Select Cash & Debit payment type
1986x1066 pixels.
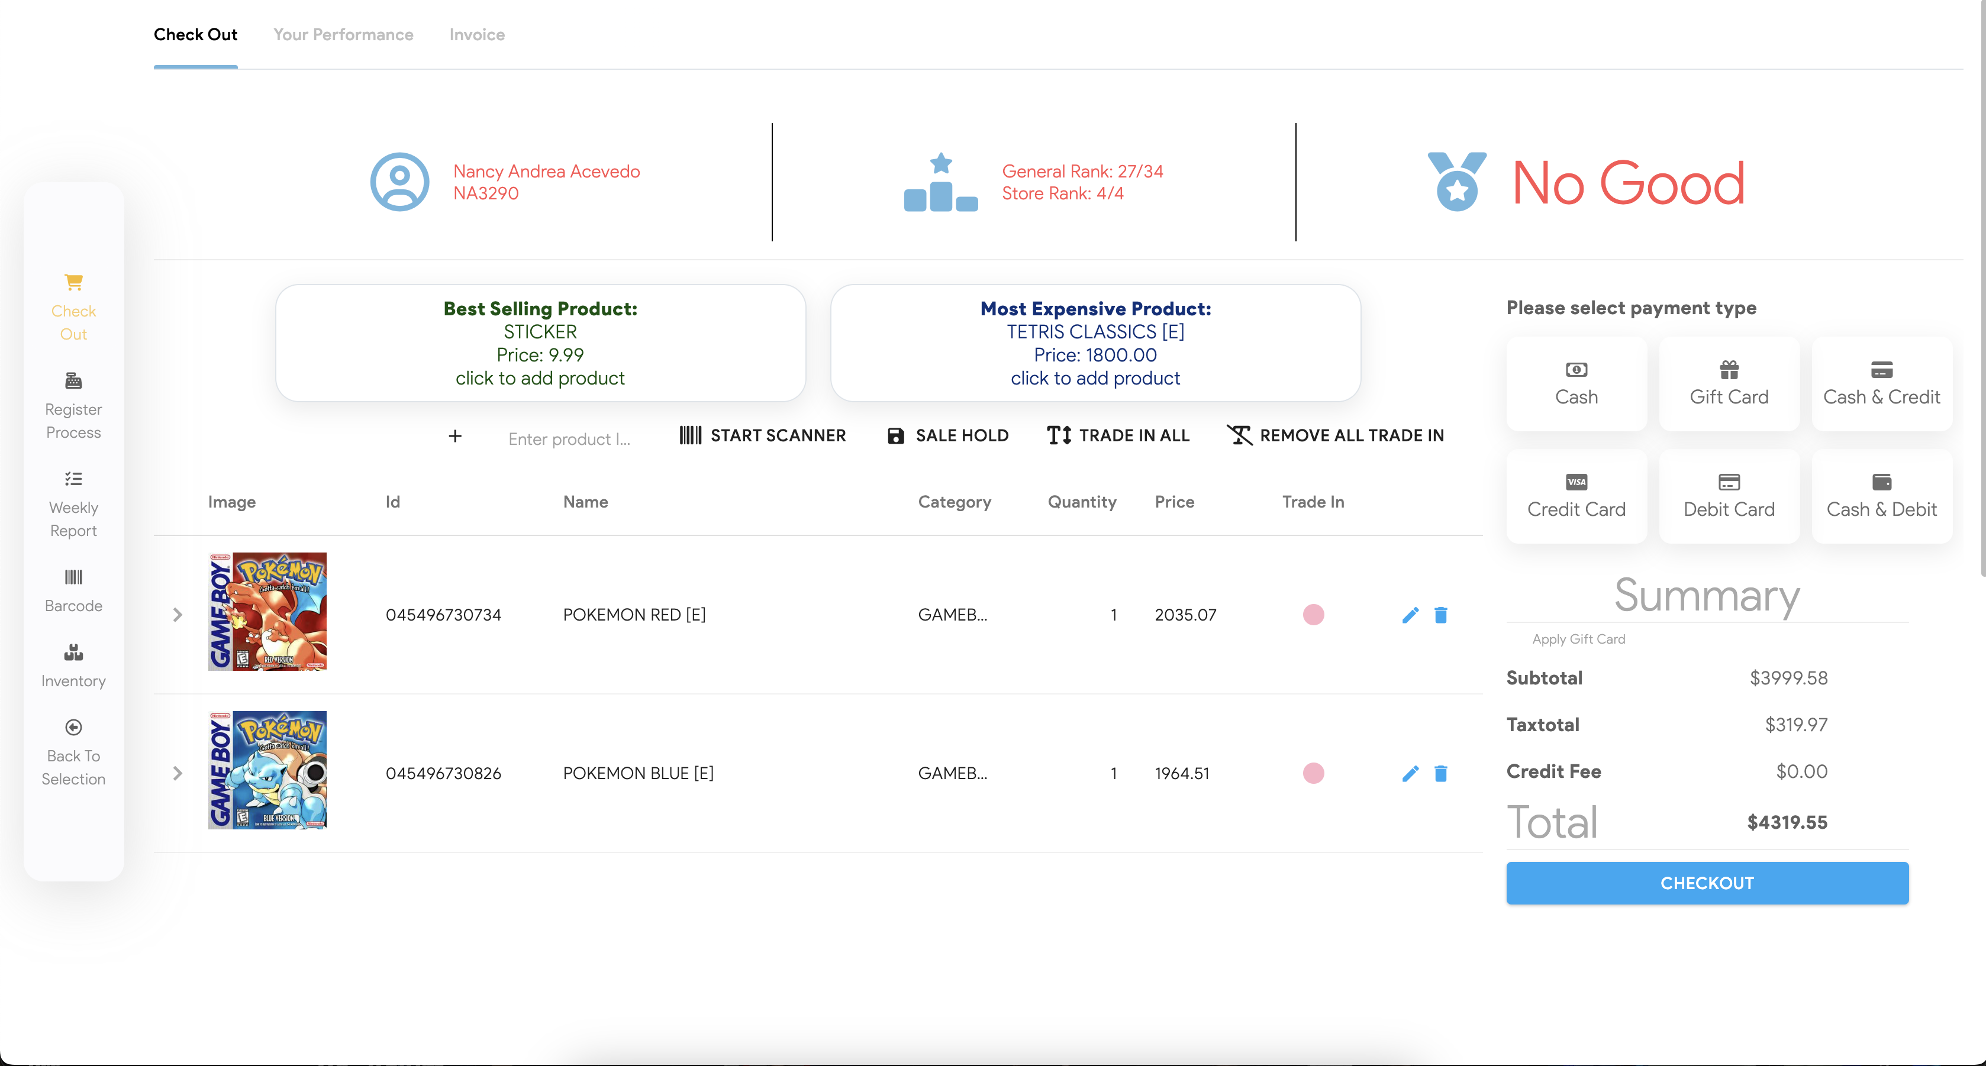click(x=1881, y=496)
